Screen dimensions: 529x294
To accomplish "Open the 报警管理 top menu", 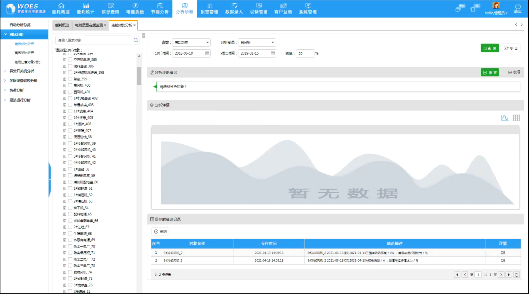I will [x=209, y=8].
